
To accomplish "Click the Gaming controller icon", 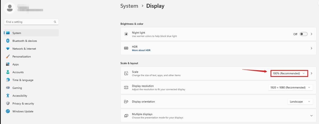I will point(8,88).
